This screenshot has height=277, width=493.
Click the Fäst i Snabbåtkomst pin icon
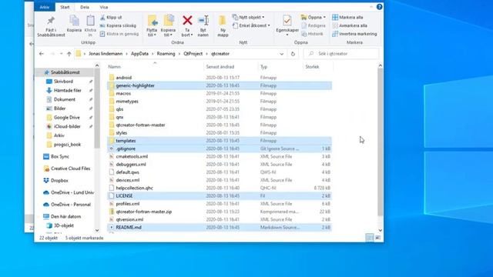tap(51, 21)
